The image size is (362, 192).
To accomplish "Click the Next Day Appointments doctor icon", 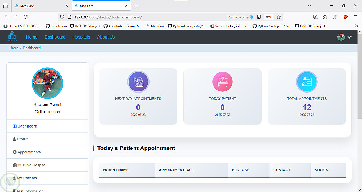I will (x=138, y=82).
